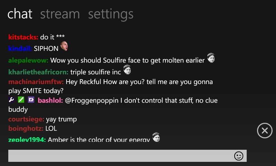The height and width of the screenshot is (166, 276).
Task: Click the purple turbo badge beside bashlol
Action: click(x=31, y=100)
